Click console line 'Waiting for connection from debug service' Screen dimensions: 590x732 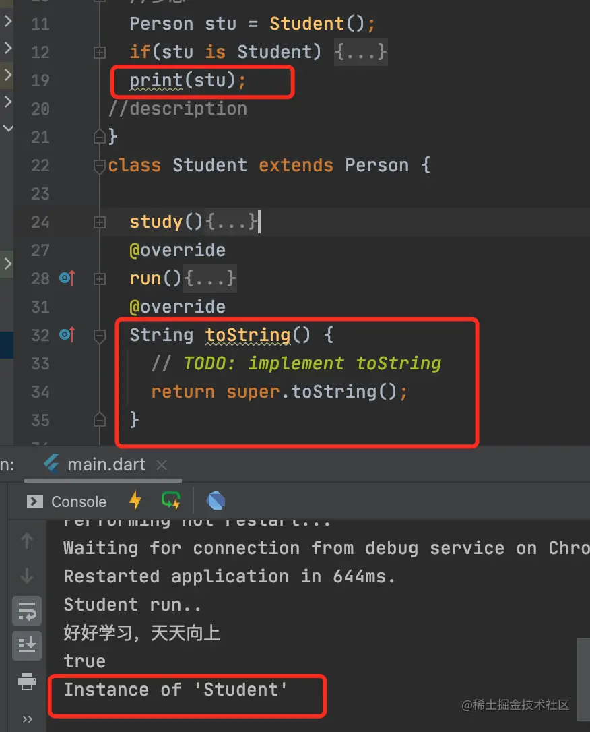pos(327,548)
